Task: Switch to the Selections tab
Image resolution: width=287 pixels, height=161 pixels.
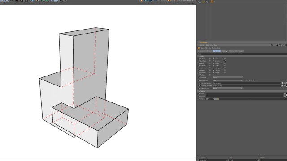Action: click(232, 51)
